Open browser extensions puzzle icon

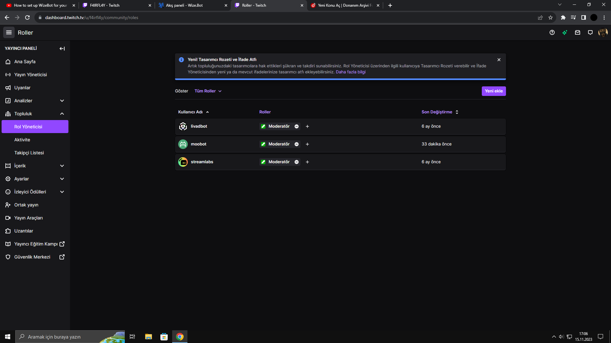tap(563, 17)
